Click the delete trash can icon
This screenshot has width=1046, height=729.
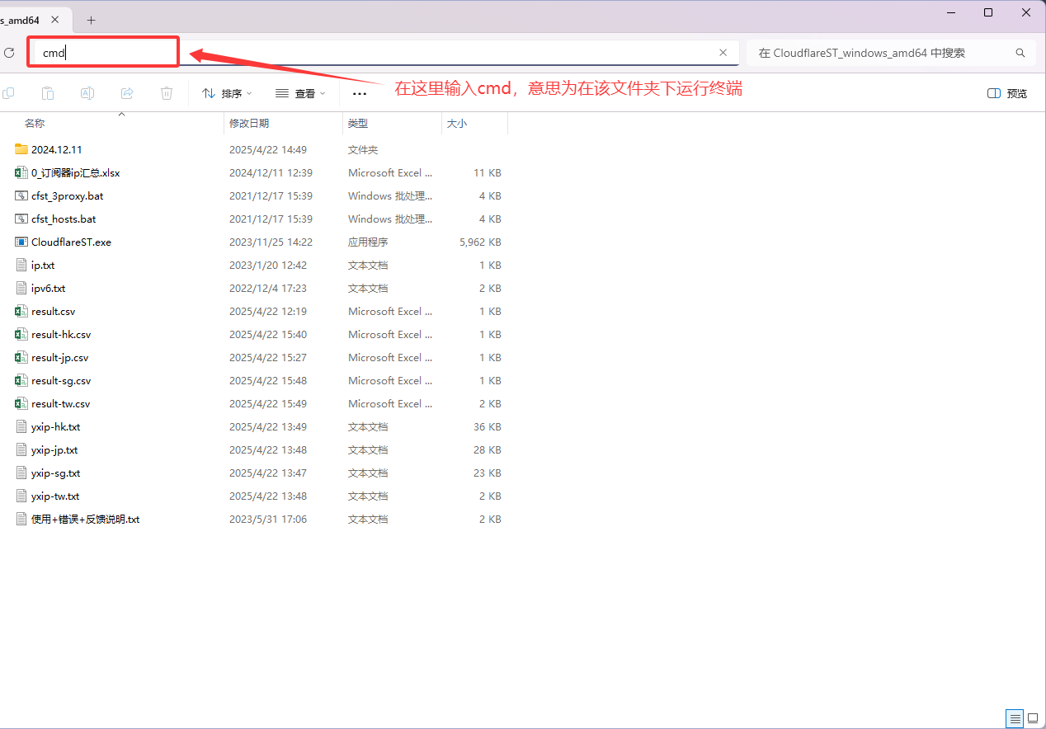167,93
